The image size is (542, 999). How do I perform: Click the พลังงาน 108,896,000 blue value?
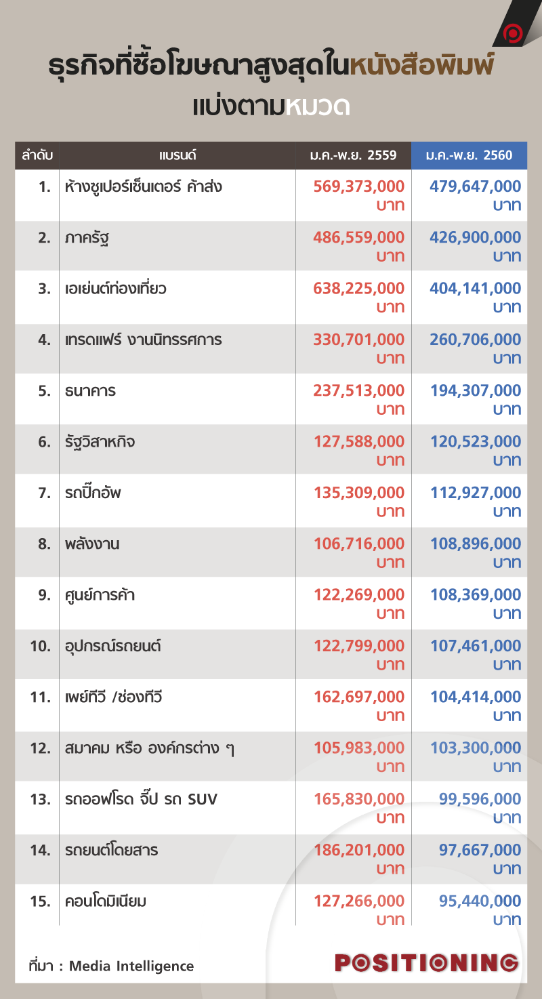tap(476, 544)
